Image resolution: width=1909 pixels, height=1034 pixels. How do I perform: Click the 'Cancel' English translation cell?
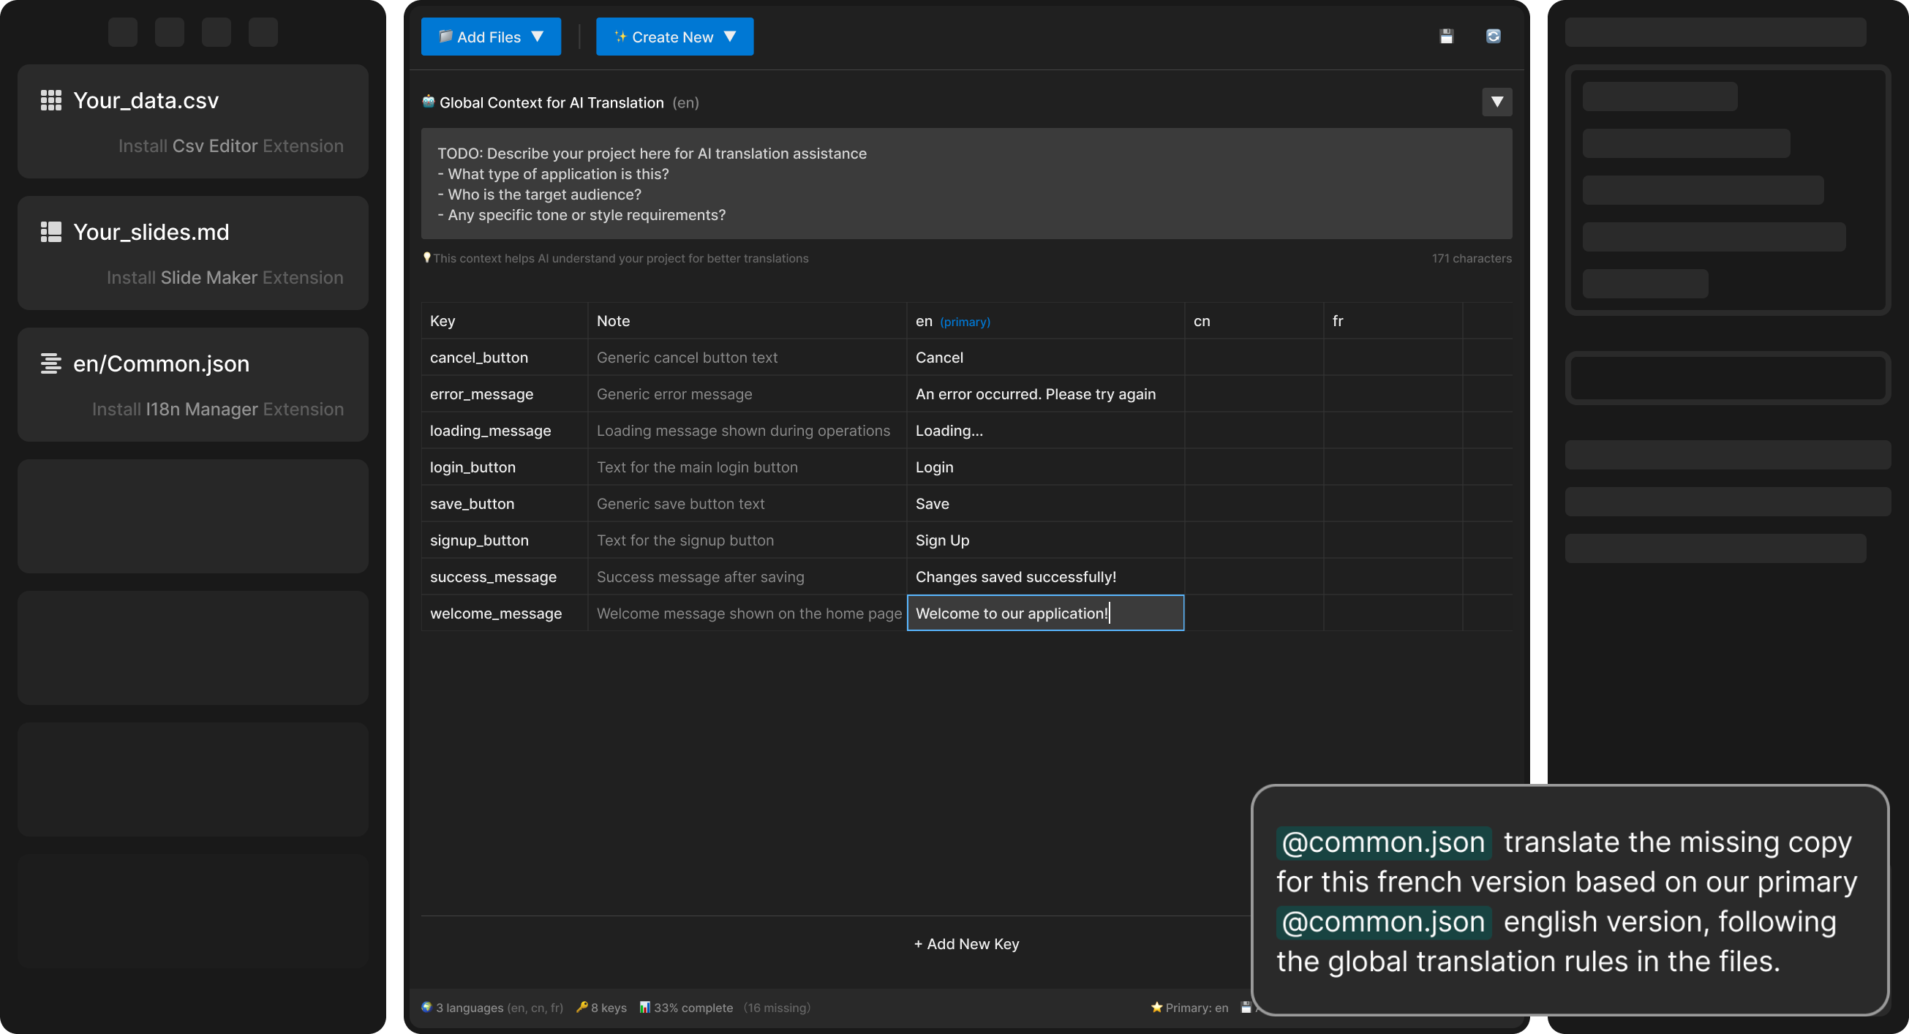pyautogui.click(x=1046, y=357)
